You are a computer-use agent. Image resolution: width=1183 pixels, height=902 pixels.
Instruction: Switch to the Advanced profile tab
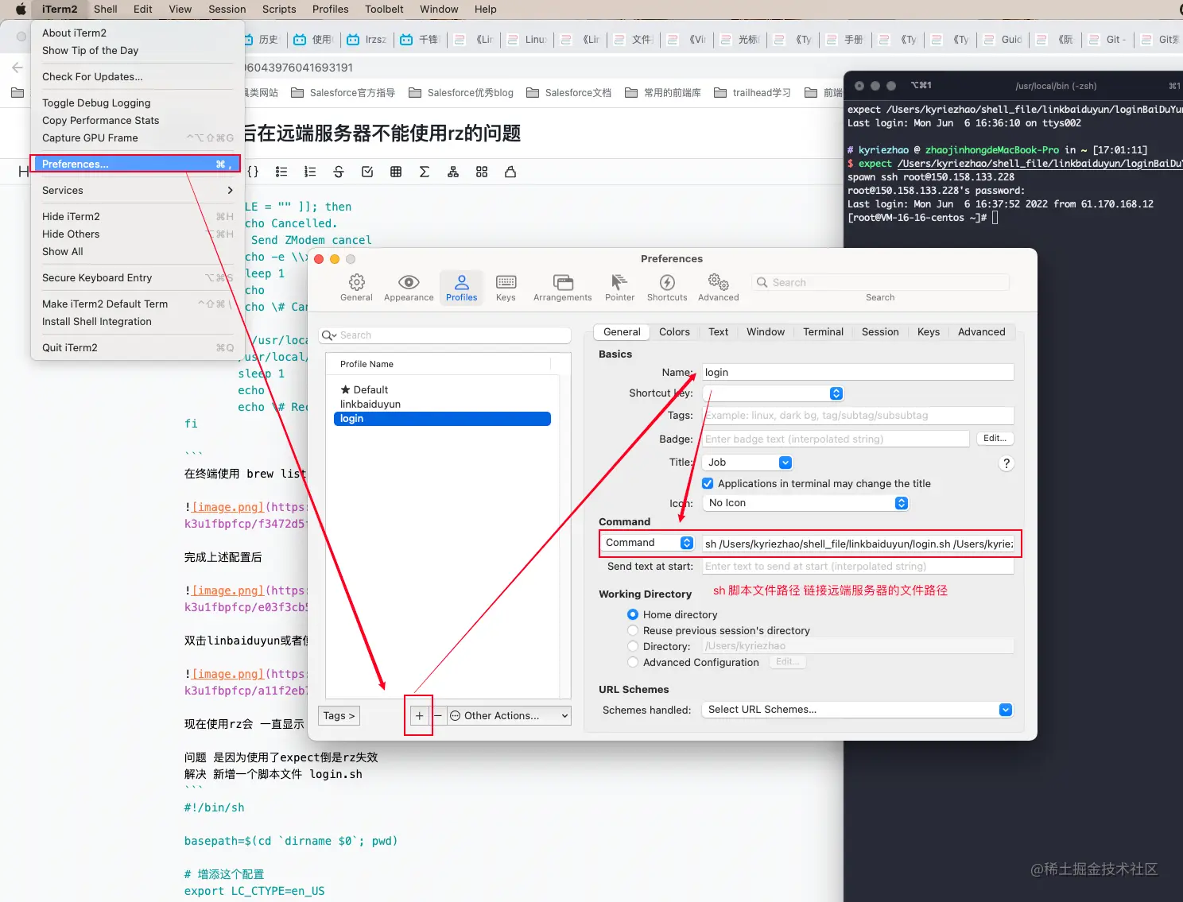coord(981,332)
